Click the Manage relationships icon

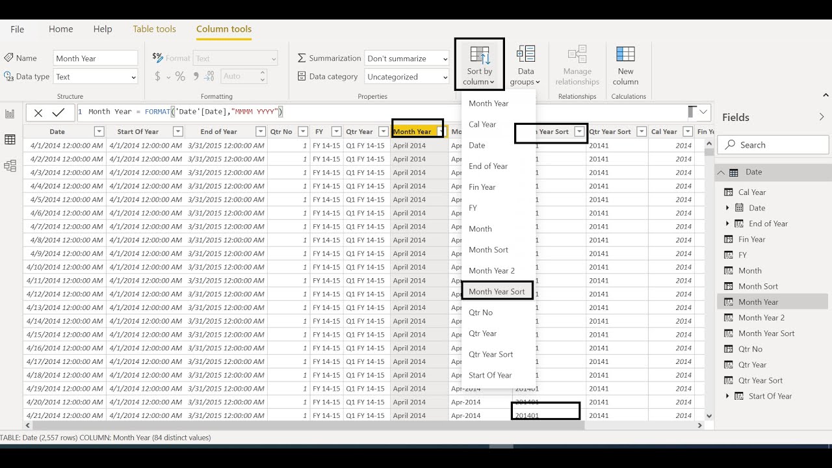[577, 55]
